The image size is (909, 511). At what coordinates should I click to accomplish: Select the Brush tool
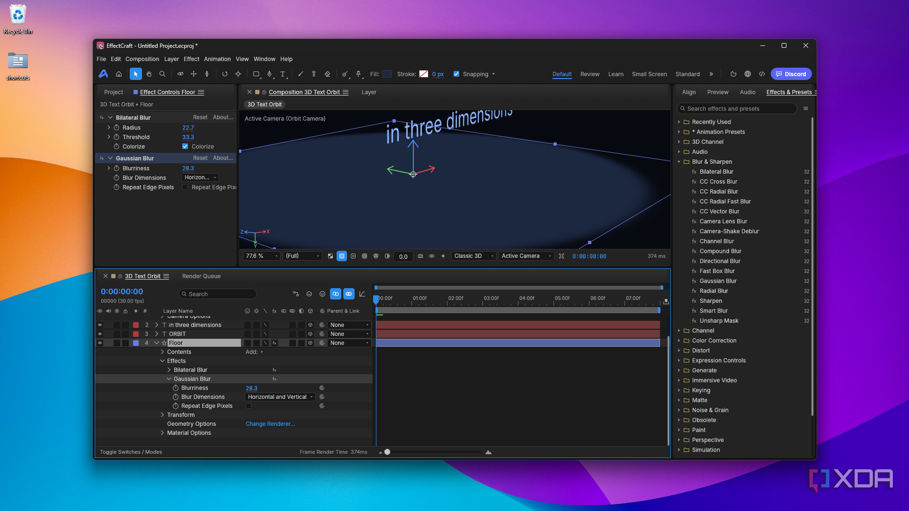pyautogui.click(x=301, y=74)
